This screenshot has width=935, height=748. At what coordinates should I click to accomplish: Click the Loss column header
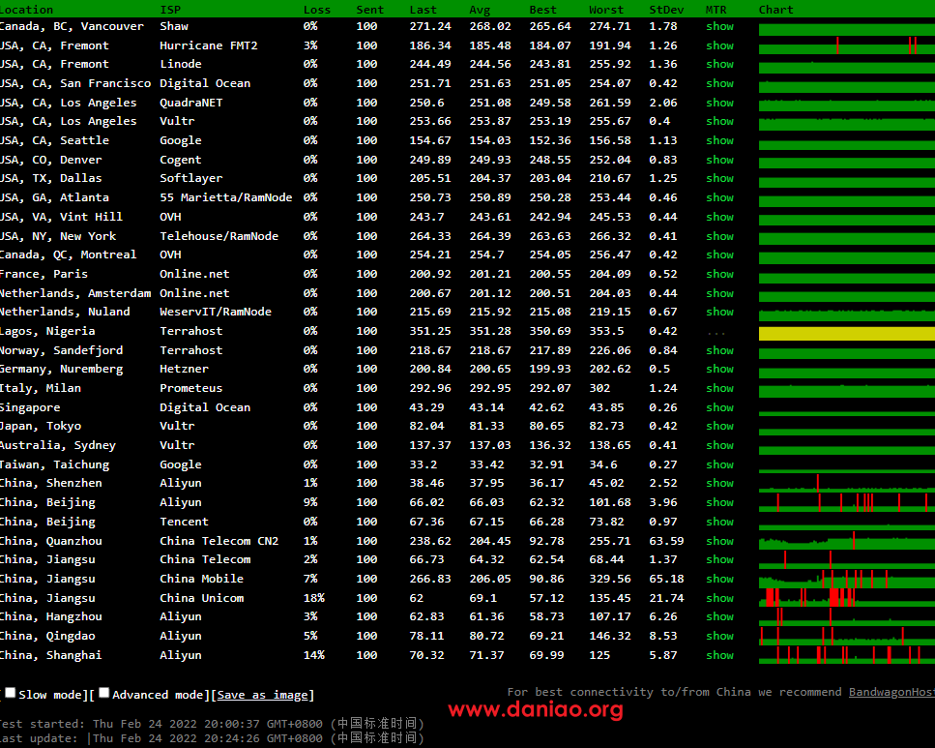[316, 10]
